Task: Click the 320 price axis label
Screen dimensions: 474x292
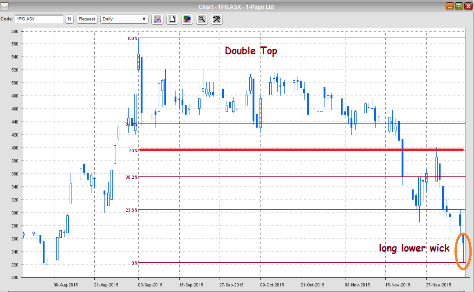Action: click(15, 200)
